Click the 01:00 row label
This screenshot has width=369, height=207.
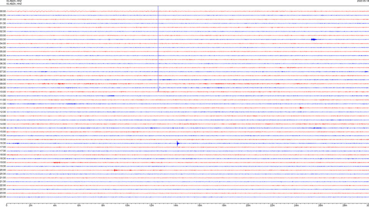click(x=3, y=19)
